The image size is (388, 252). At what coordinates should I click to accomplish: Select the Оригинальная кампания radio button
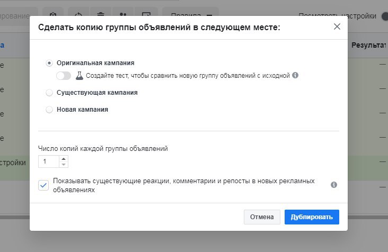(x=49, y=63)
